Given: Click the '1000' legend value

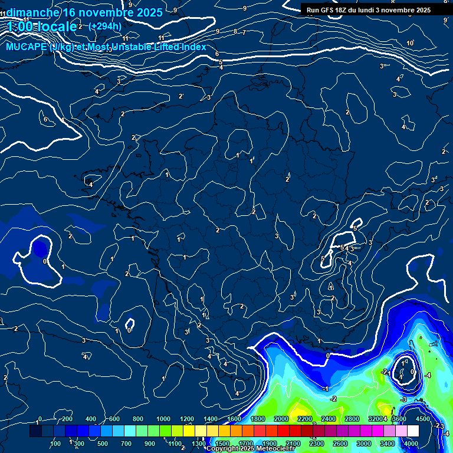Looking at the screenshot, I should (x=163, y=419).
